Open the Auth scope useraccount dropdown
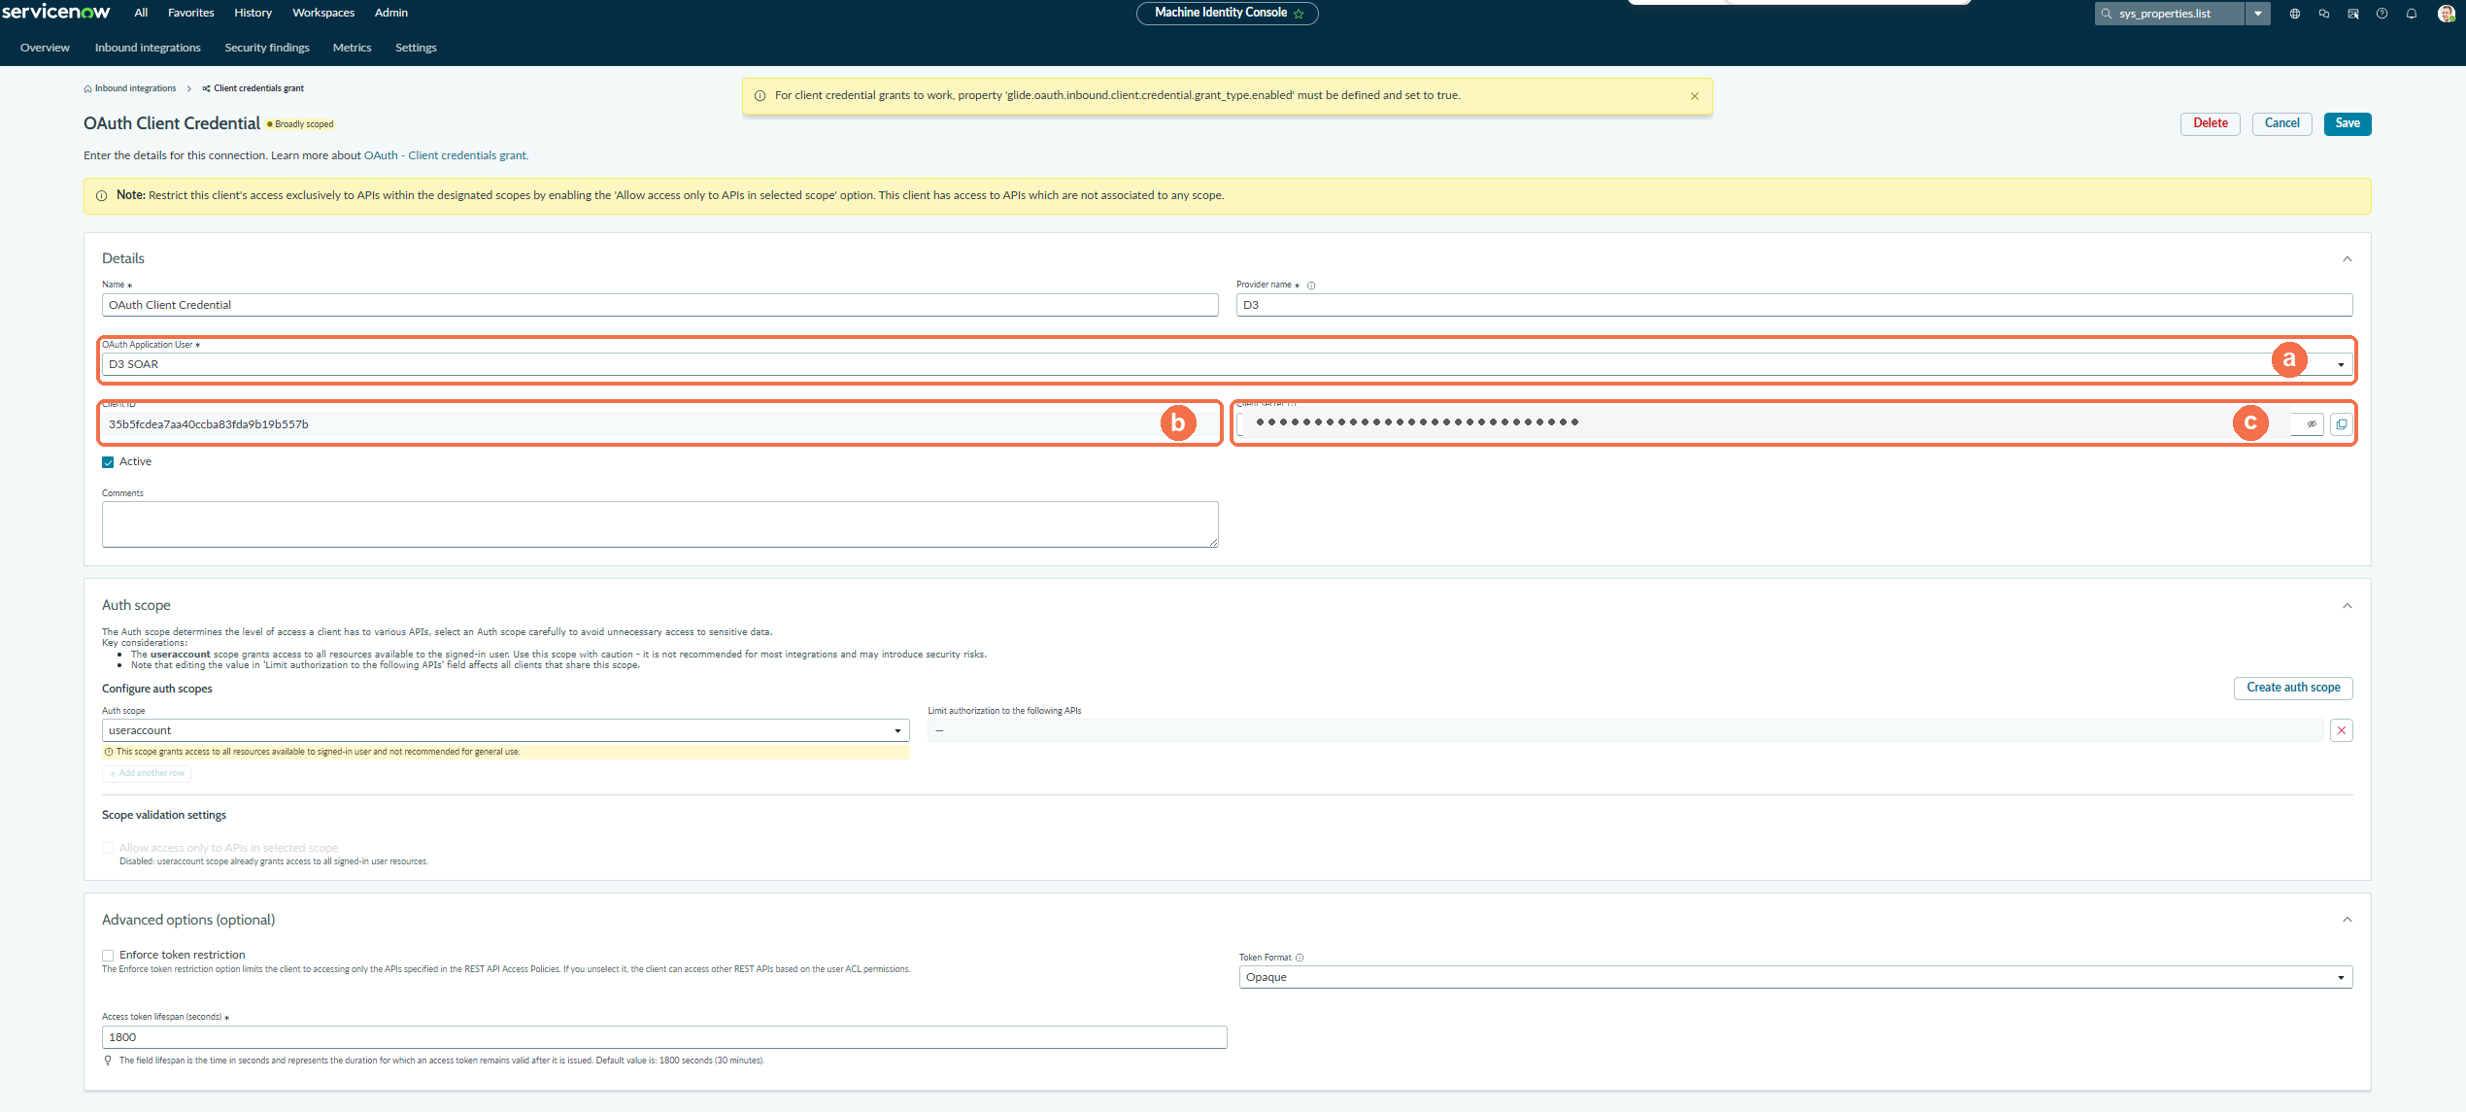This screenshot has height=1112, width=2466. 505,730
